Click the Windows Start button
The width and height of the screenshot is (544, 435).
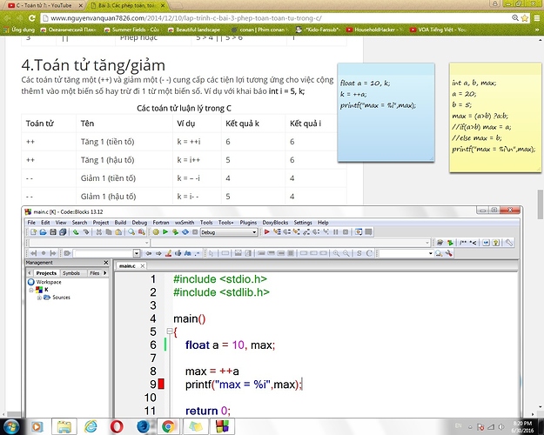pyautogui.click(x=12, y=426)
